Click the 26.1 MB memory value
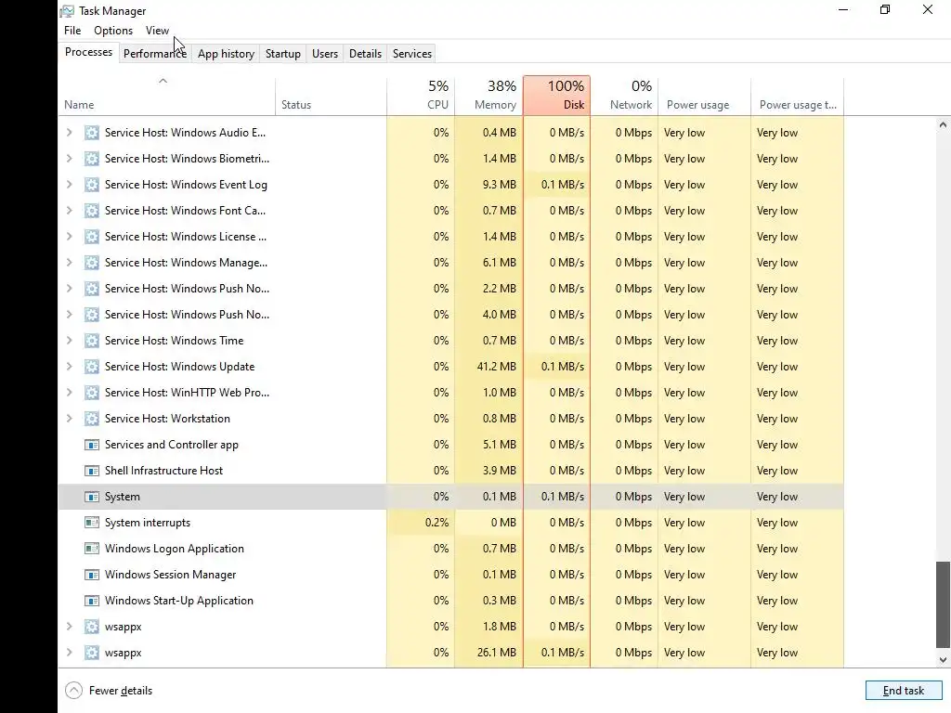The width and height of the screenshot is (951, 713). tap(496, 653)
